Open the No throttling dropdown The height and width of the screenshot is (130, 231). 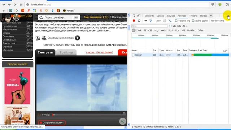[x=217, y=21]
